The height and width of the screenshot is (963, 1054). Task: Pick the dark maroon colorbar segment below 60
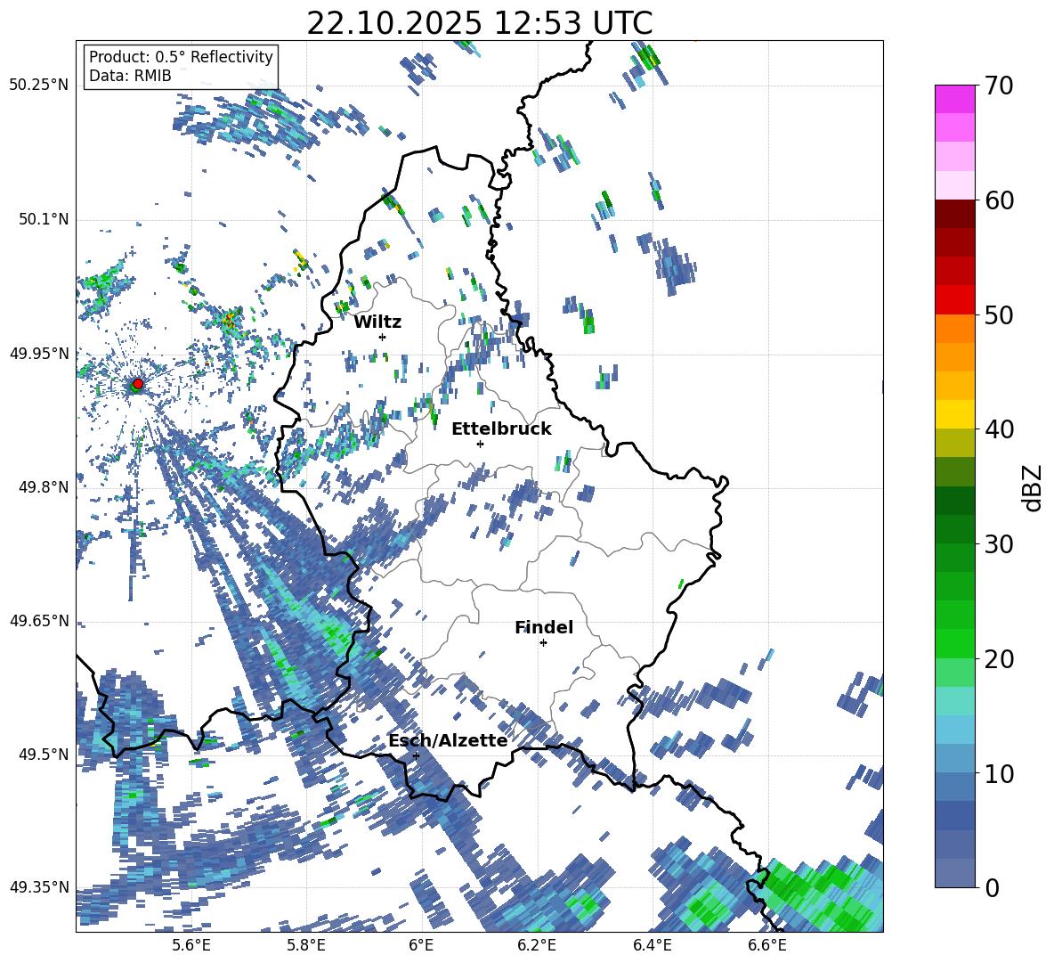(954, 213)
